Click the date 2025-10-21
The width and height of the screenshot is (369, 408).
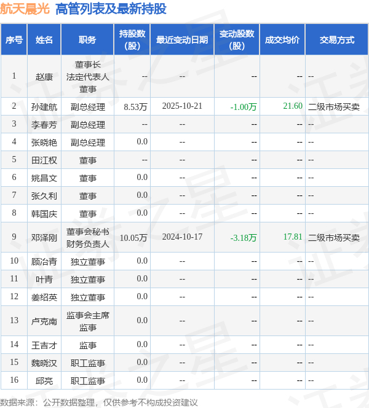point(182,106)
